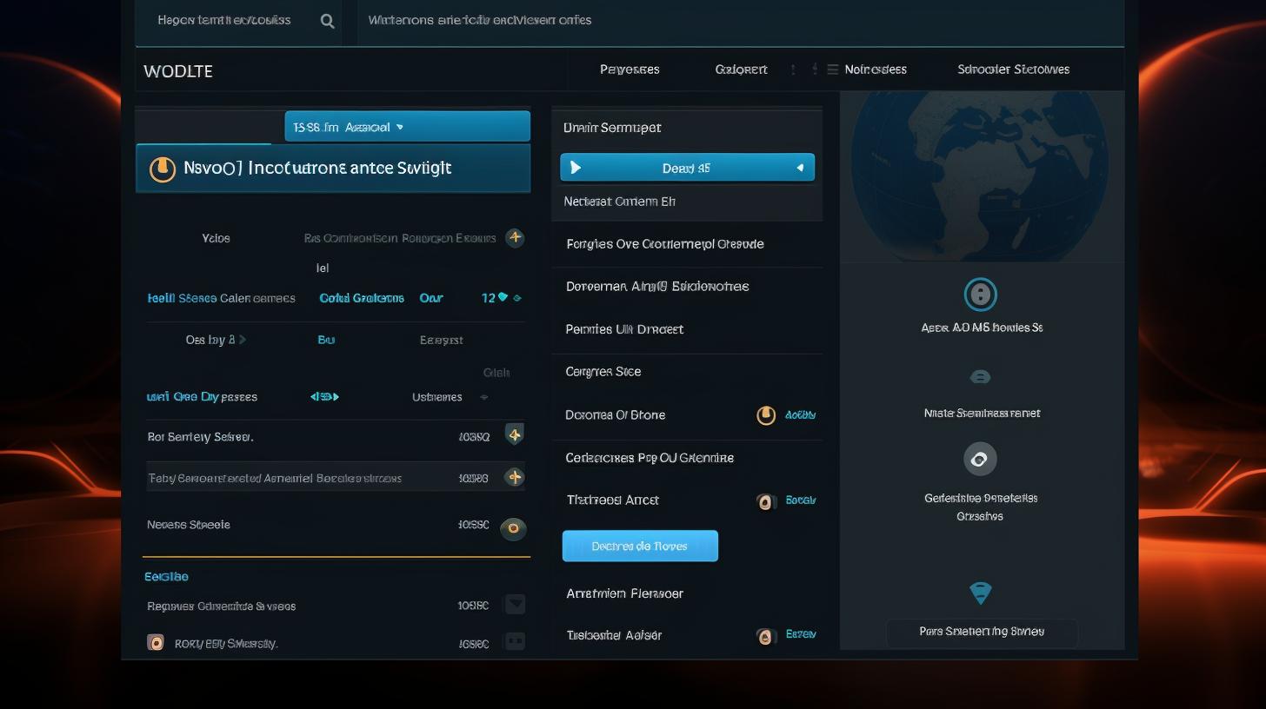Viewport: 1266px width, 709px height.
Task: Switch to the Sdrooter Stetowes tab
Action: click(x=1013, y=70)
